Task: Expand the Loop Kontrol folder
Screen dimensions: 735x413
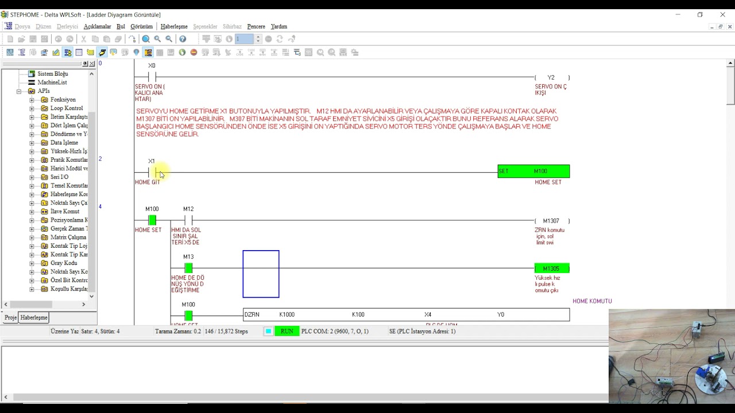Action: click(x=32, y=108)
